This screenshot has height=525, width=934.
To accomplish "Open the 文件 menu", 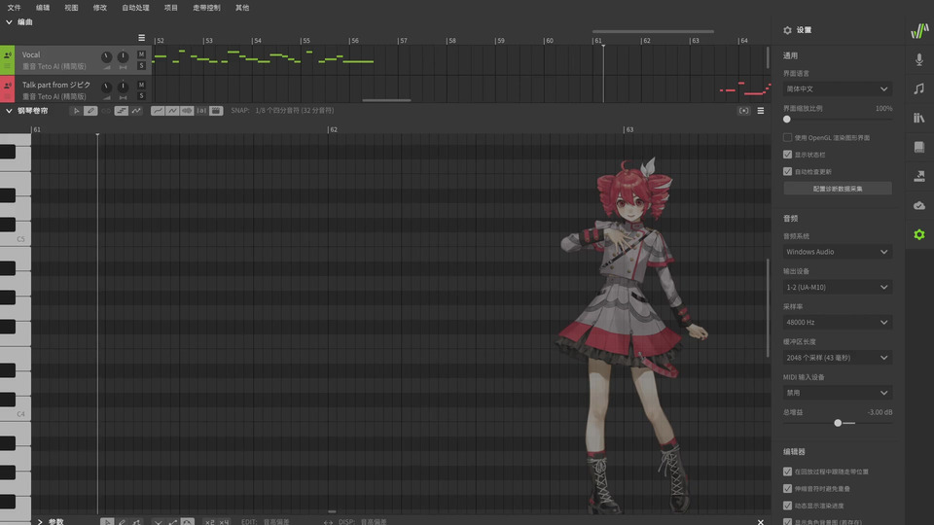I will point(14,8).
